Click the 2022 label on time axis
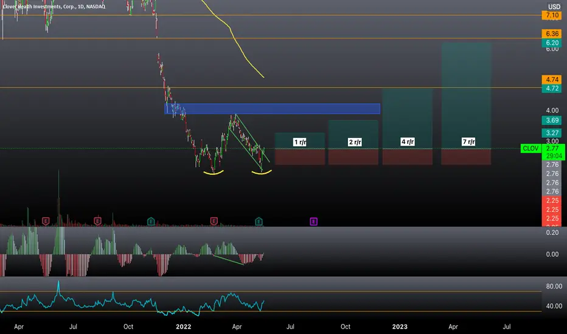The image size is (567, 334). click(x=183, y=327)
